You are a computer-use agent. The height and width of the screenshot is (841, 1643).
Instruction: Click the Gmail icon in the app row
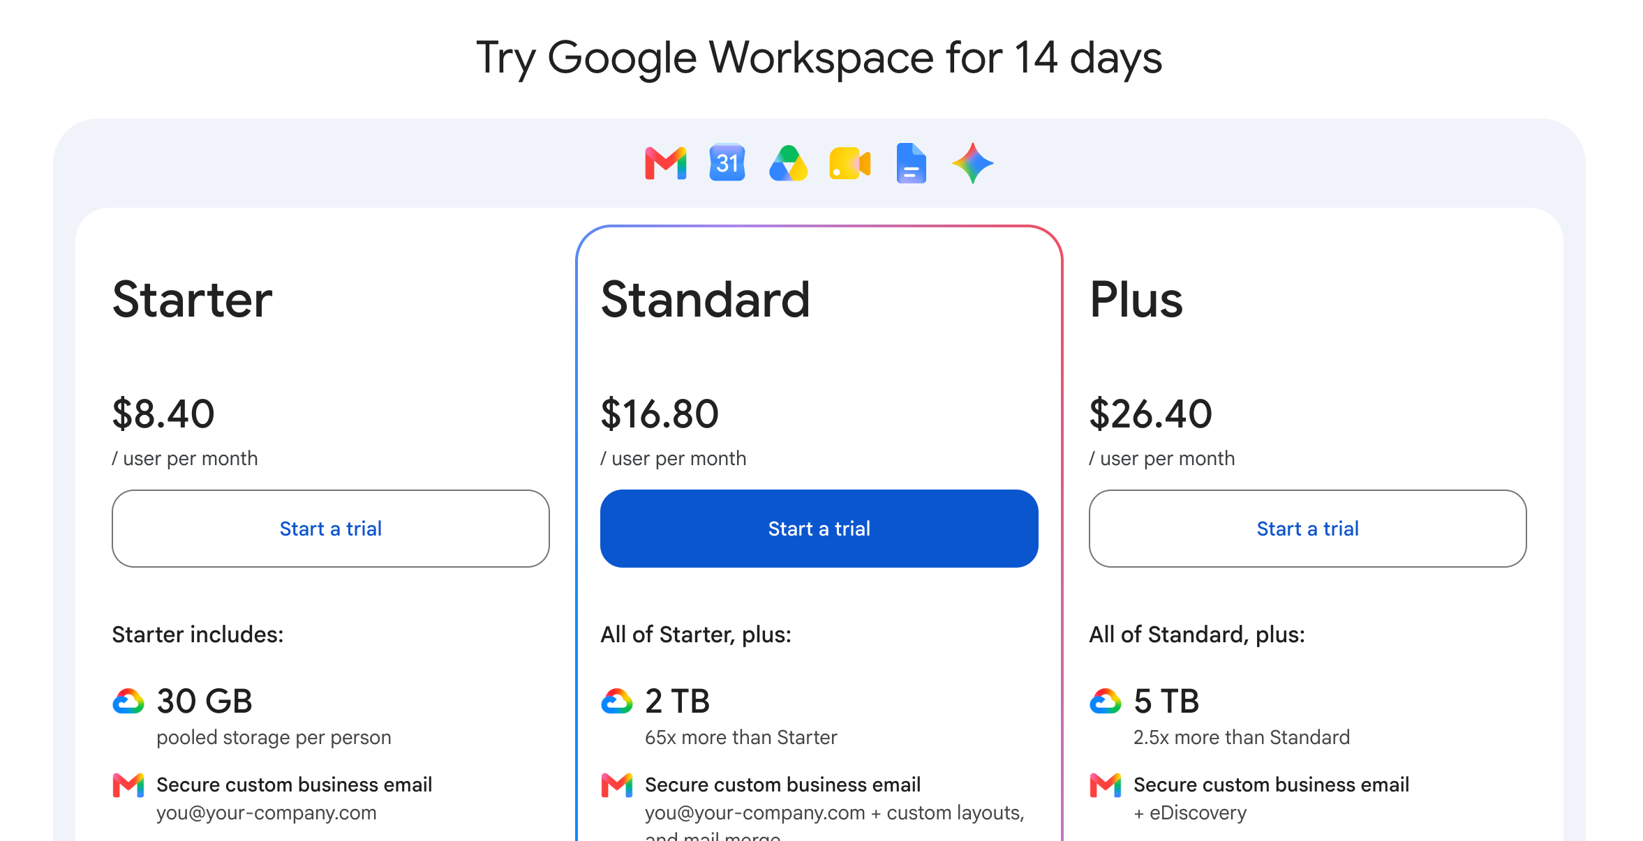click(666, 163)
